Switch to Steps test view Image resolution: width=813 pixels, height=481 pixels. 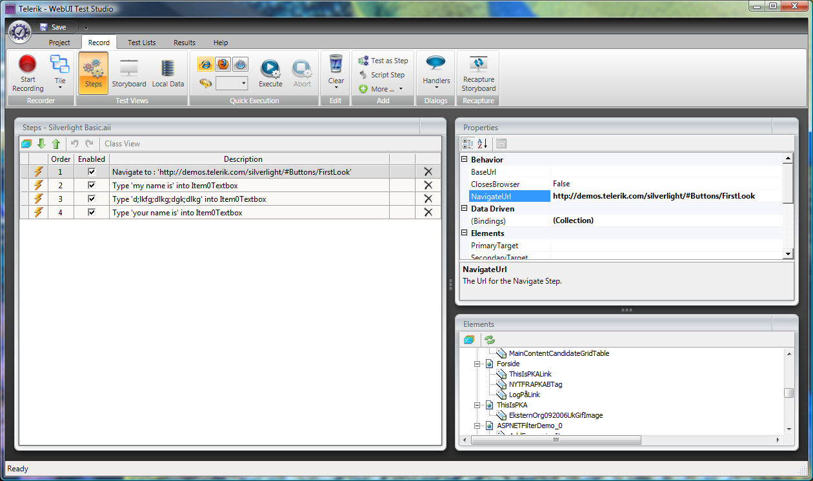(x=93, y=74)
